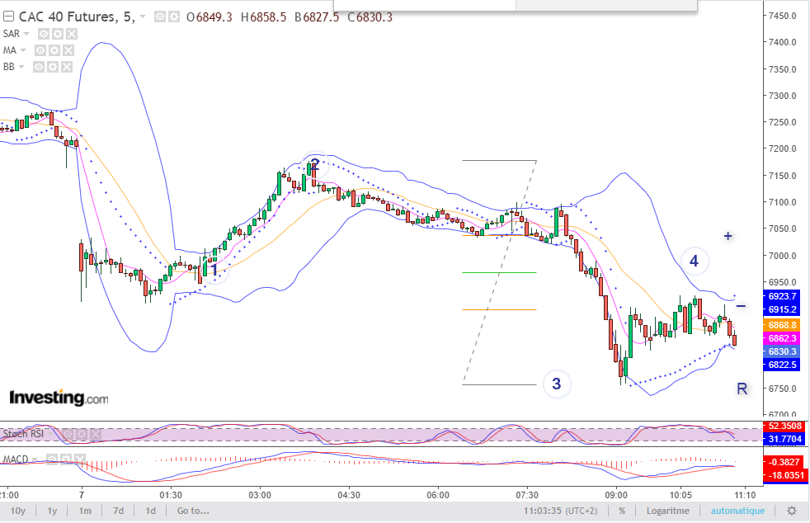Click the magenta 6862.3 price label
This screenshot has width=810, height=523.
tap(782, 338)
